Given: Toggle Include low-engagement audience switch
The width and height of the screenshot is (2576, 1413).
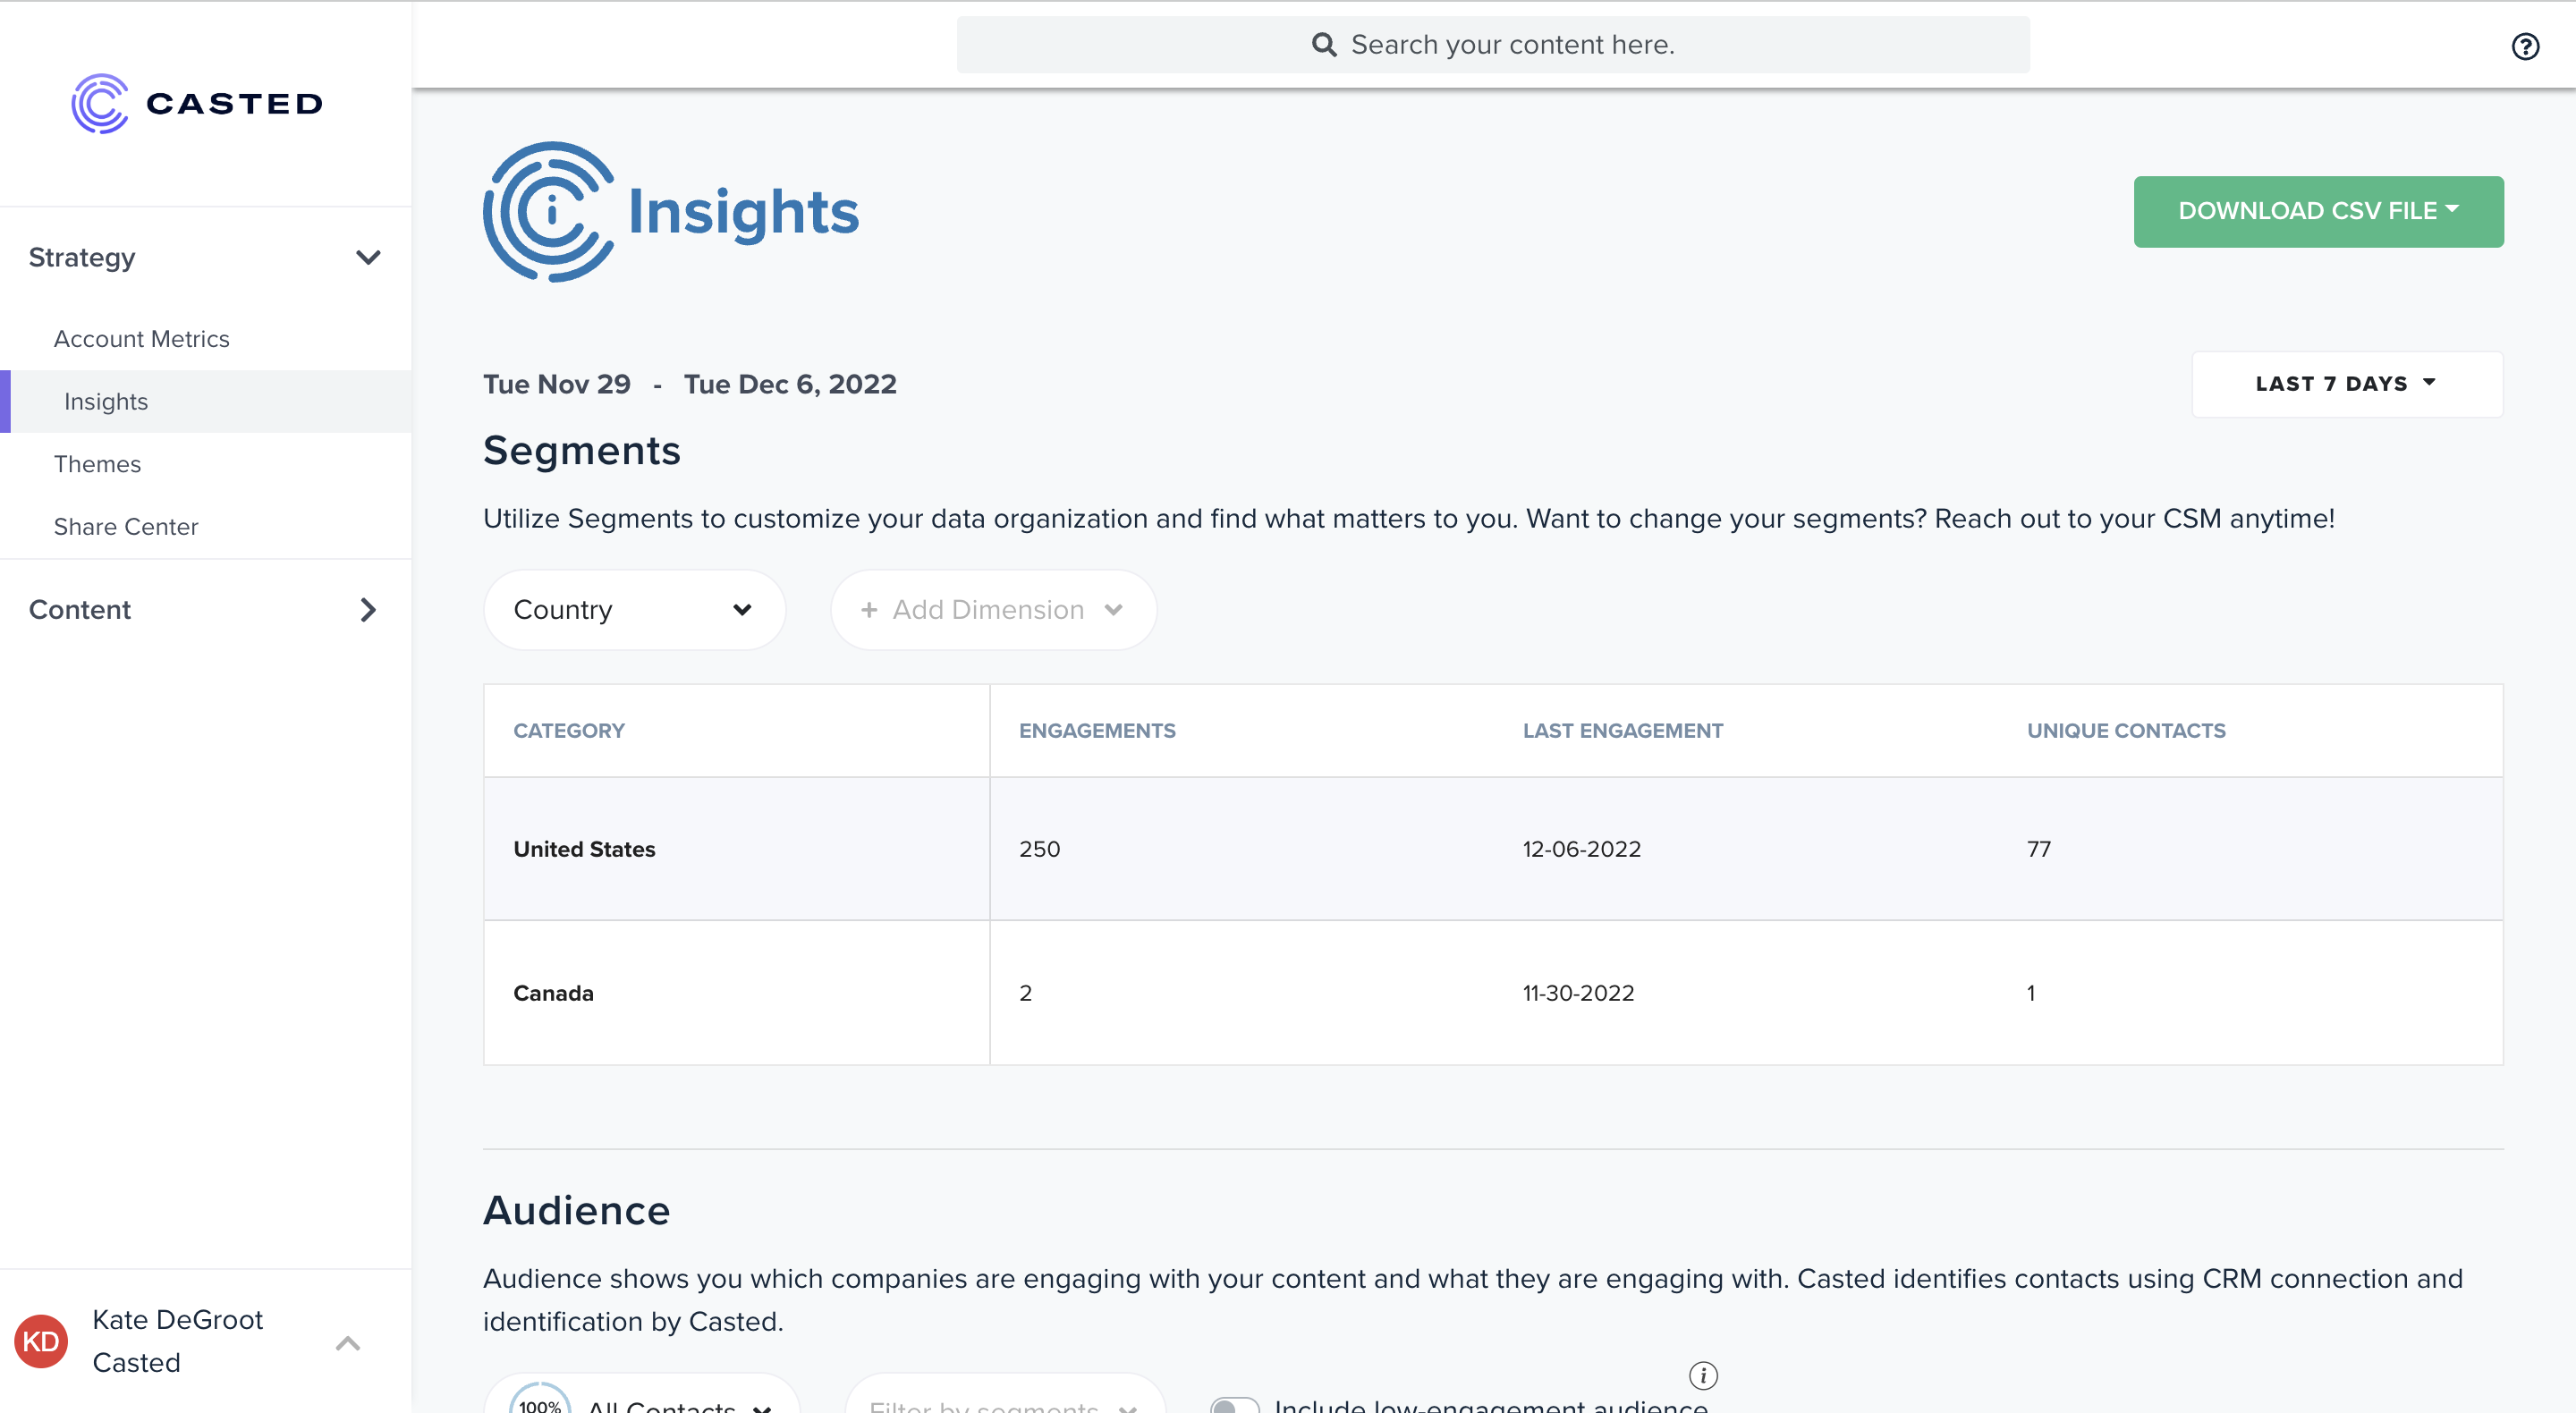Looking at the screenshot, I should point(1234,1405).
